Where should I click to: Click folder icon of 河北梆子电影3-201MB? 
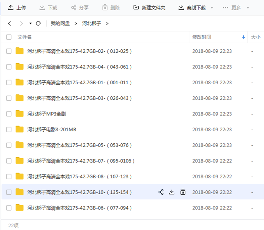pos(19,129)
